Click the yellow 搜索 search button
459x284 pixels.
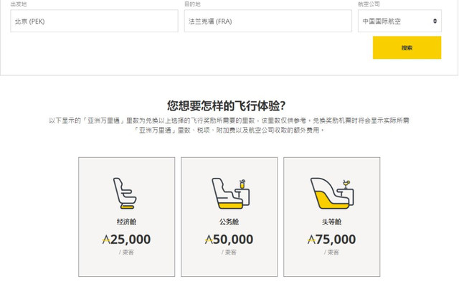(407, 48)
